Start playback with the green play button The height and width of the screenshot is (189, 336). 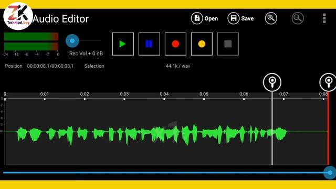pyautogui.click(x=123, y=44)
